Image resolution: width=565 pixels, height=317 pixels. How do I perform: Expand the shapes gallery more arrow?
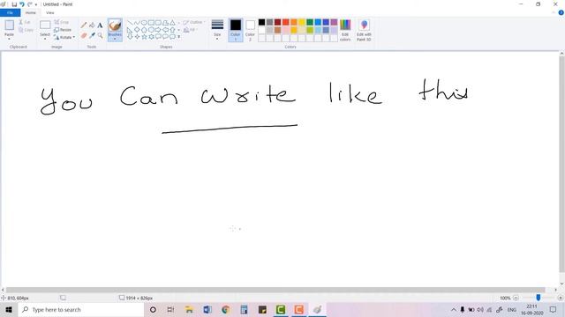(x=179, y=37)
